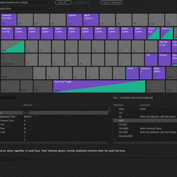Select the Play-Stop Toggle Space key
177x177 pixels.
click(x=99, y=86)
